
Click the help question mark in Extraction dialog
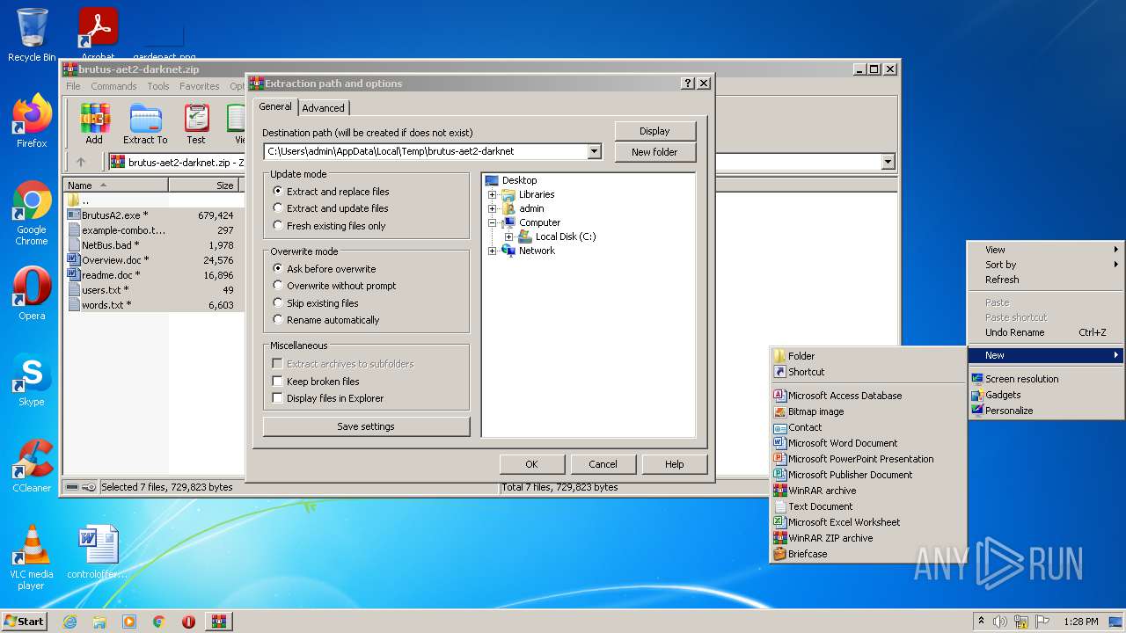pyautogui.click(x=688, y=84)
